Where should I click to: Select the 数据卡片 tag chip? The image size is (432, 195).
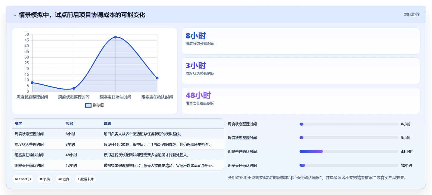[x=85, y=179]
